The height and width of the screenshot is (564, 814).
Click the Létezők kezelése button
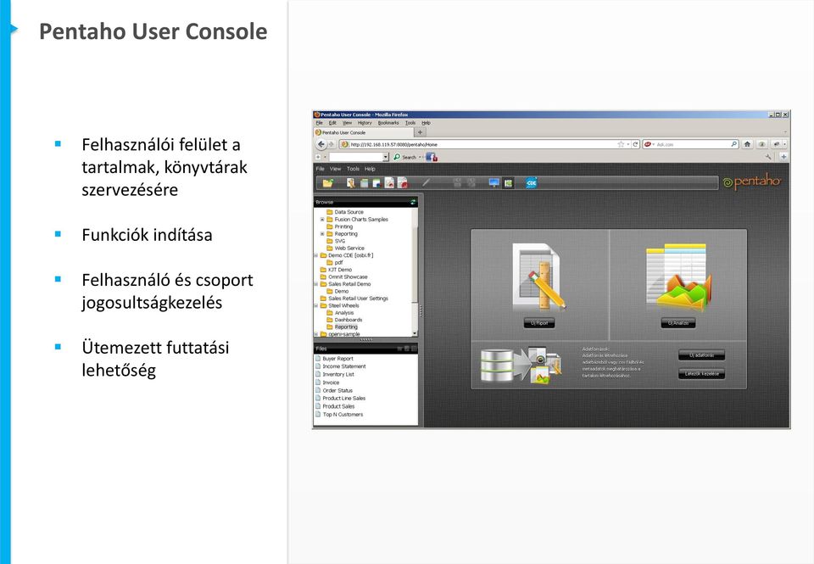pos(701,373)
